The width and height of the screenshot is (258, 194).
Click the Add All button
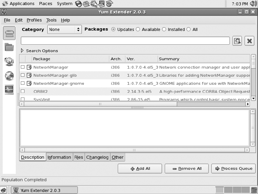[140, 168]
